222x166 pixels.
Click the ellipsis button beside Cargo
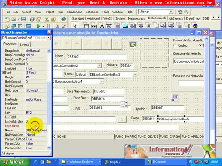click(122, 119)
